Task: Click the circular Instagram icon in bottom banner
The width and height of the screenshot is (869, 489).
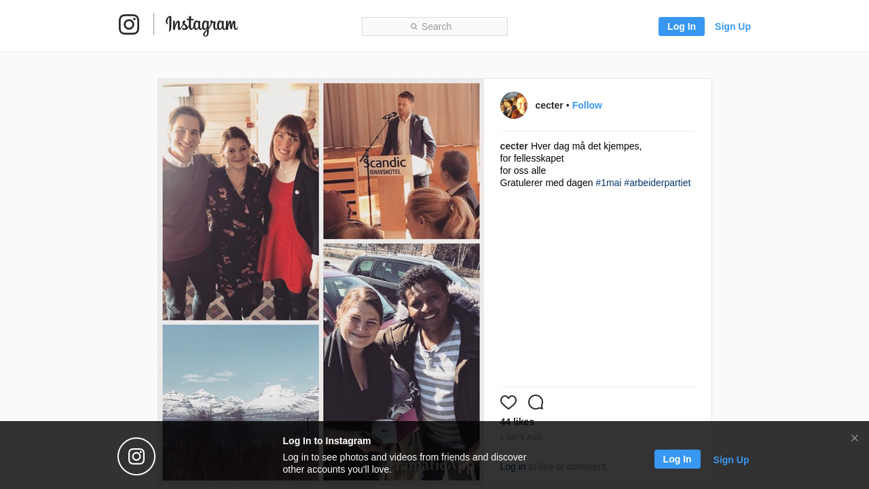Action: tap(136, 456)
